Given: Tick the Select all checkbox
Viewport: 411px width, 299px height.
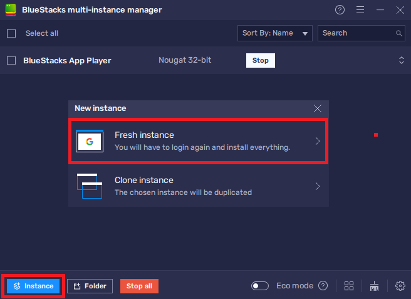Looking at the screenshot, I should click(11, 34).
